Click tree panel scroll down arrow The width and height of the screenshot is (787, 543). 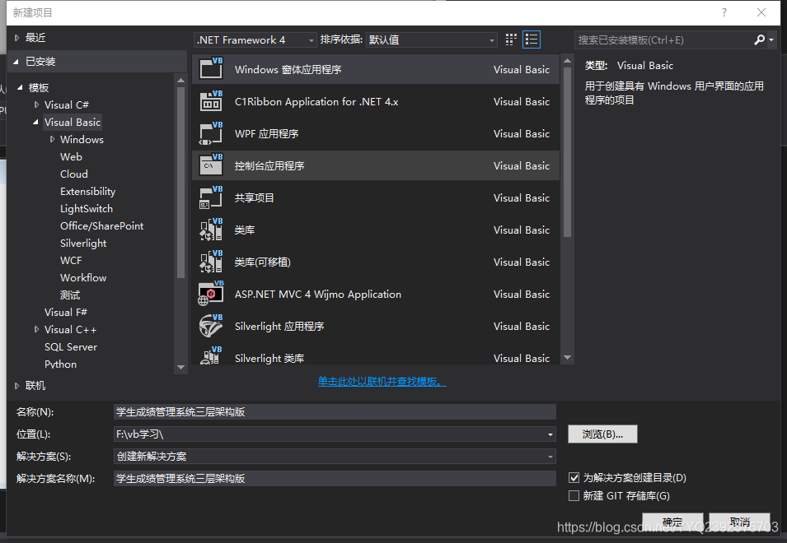click(x=180, y=367)
